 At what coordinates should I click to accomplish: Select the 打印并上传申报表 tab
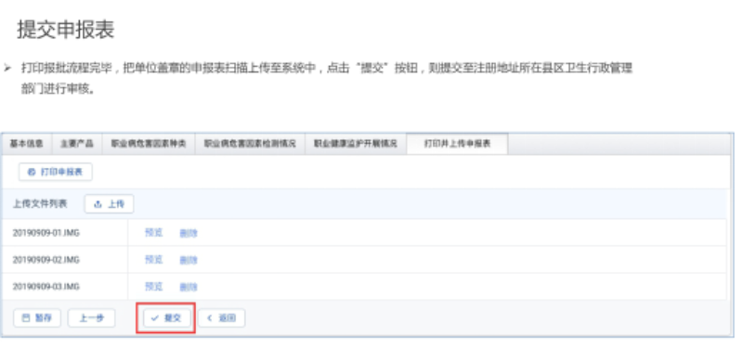[x=457, y=144]
